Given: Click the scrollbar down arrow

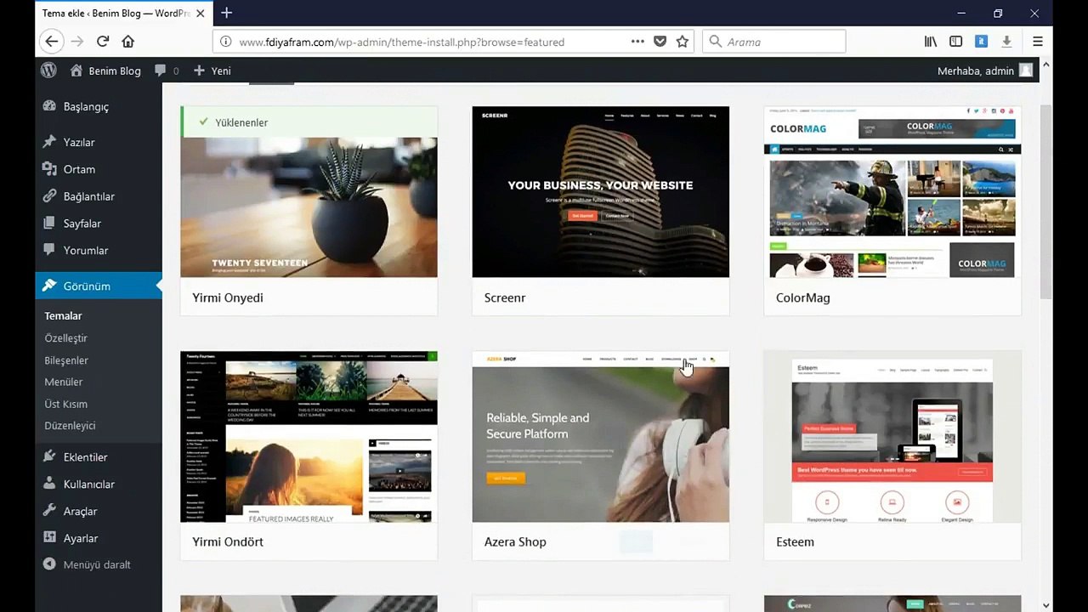Looking at the screenshot, I should (x=1046, y=605).
